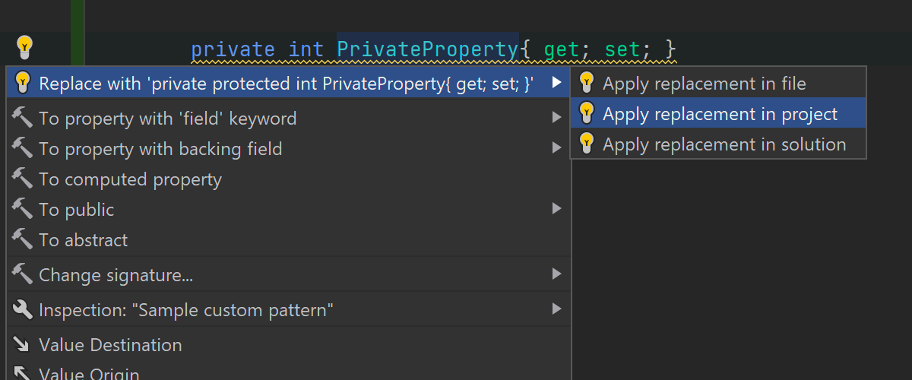
Task: Click the PrivateProperty identifier in the code
Action: [427, 49]
